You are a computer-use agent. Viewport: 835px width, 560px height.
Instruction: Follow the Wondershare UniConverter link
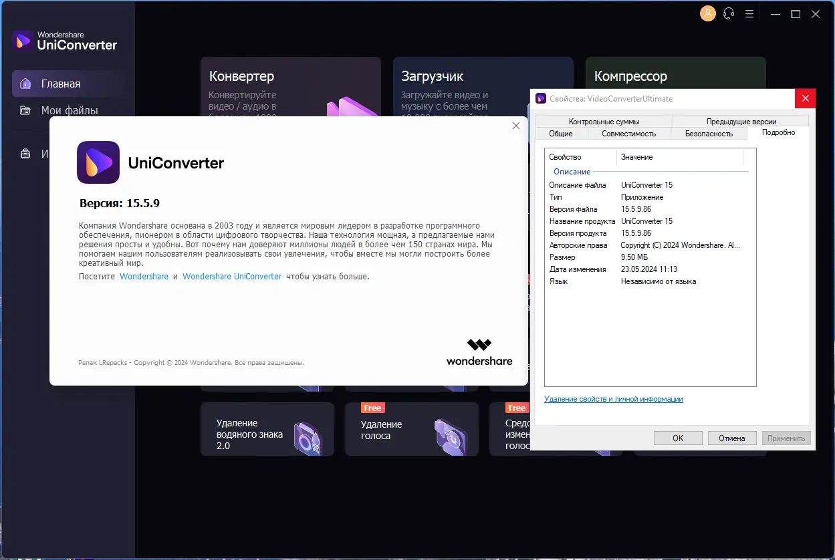[232, 276]
